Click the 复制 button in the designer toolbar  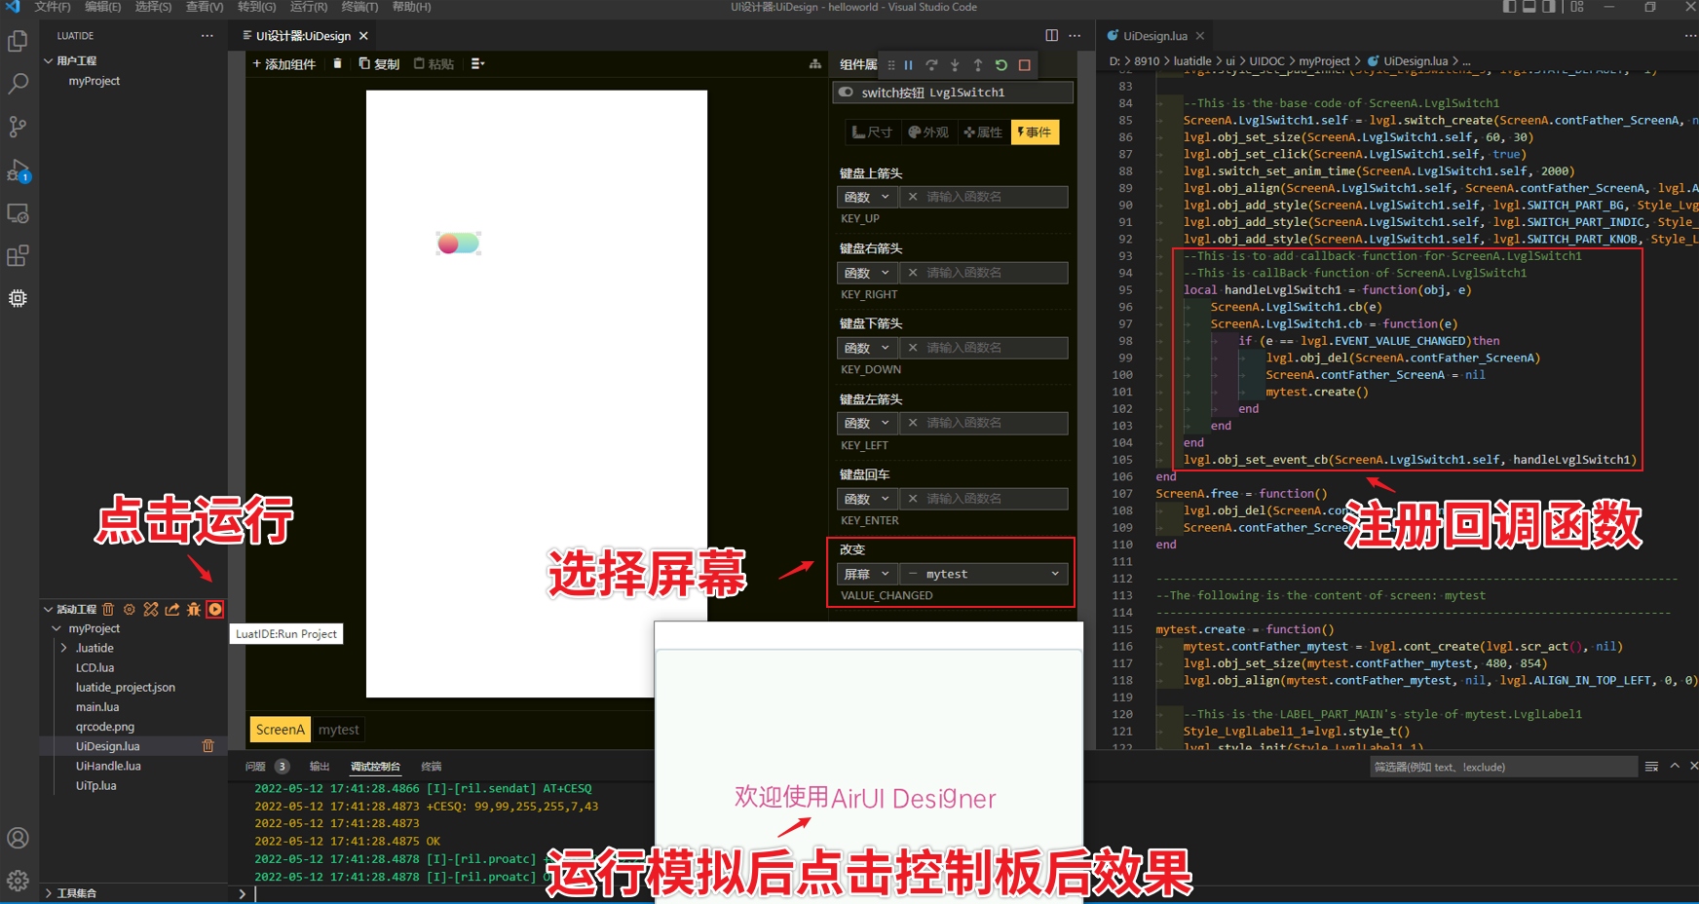tap(378, 63)
